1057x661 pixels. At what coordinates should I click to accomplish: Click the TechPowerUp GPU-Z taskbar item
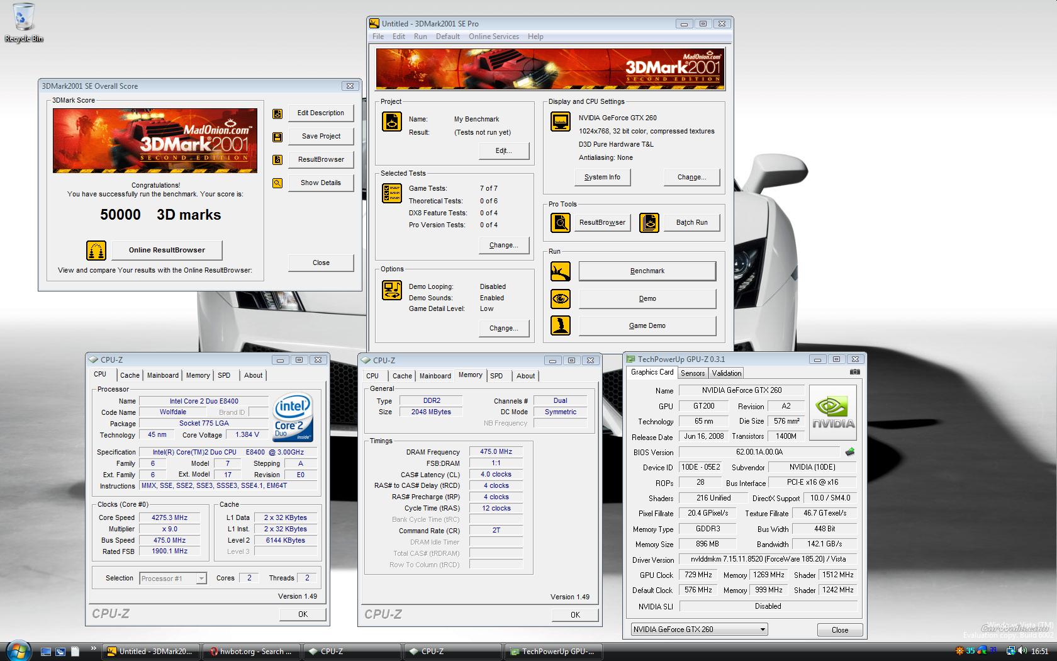pos(554,652)
